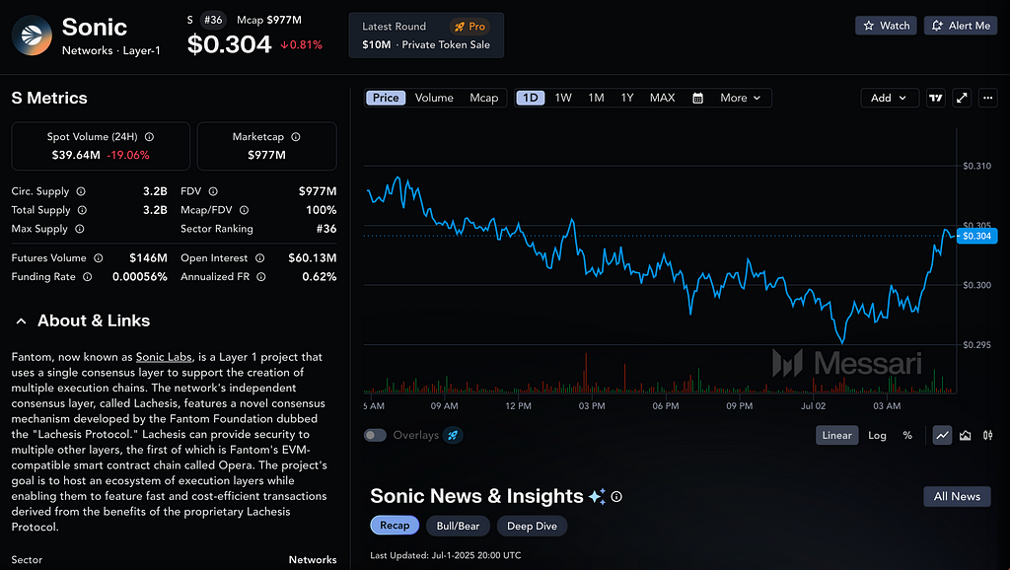Viewport: 1010px width, 570px height.
Task: Select the line chart type icon
Action: point(942,436)
